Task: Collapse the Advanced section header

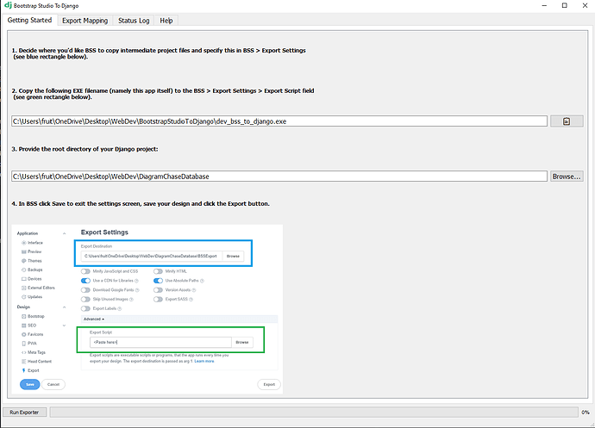Action: click(x=179, y=319)
